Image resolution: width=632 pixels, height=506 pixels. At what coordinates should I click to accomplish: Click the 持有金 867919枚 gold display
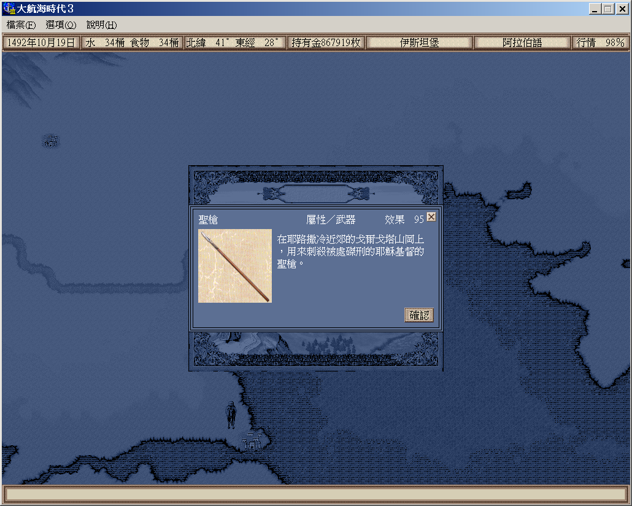[326, 43]
